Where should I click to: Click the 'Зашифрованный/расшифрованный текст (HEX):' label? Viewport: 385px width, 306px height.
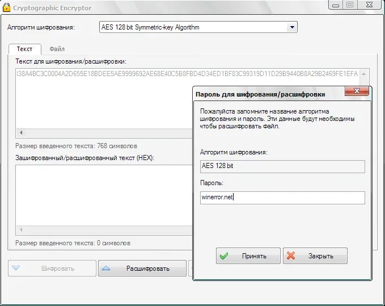coord(84,158)
